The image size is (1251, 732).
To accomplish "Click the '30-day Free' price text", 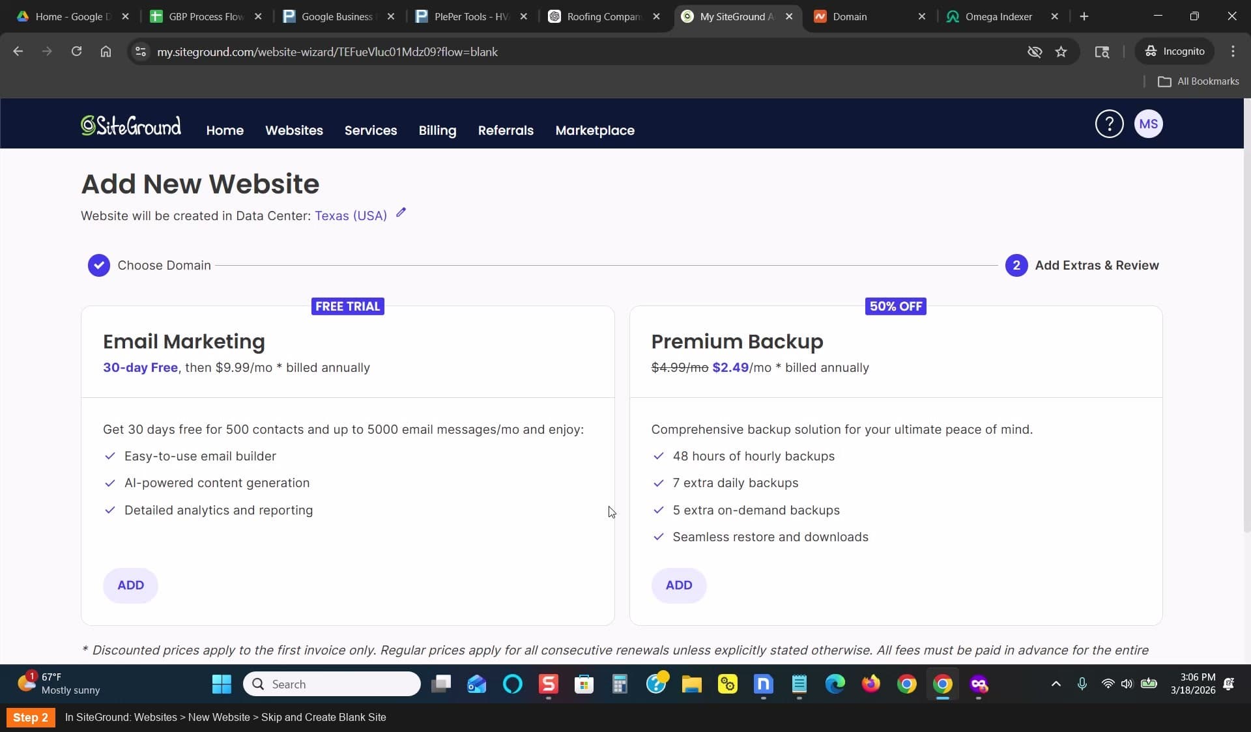I will click(140, 367).
